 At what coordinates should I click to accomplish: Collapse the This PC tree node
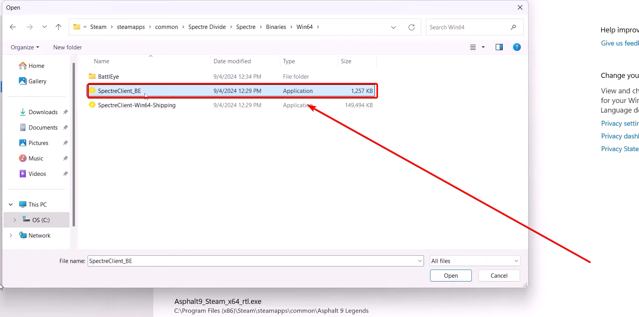pos(11,204)
